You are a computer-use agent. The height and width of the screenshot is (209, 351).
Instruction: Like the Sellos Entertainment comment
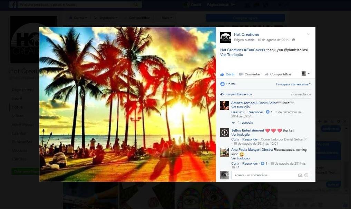pos(235,139)
